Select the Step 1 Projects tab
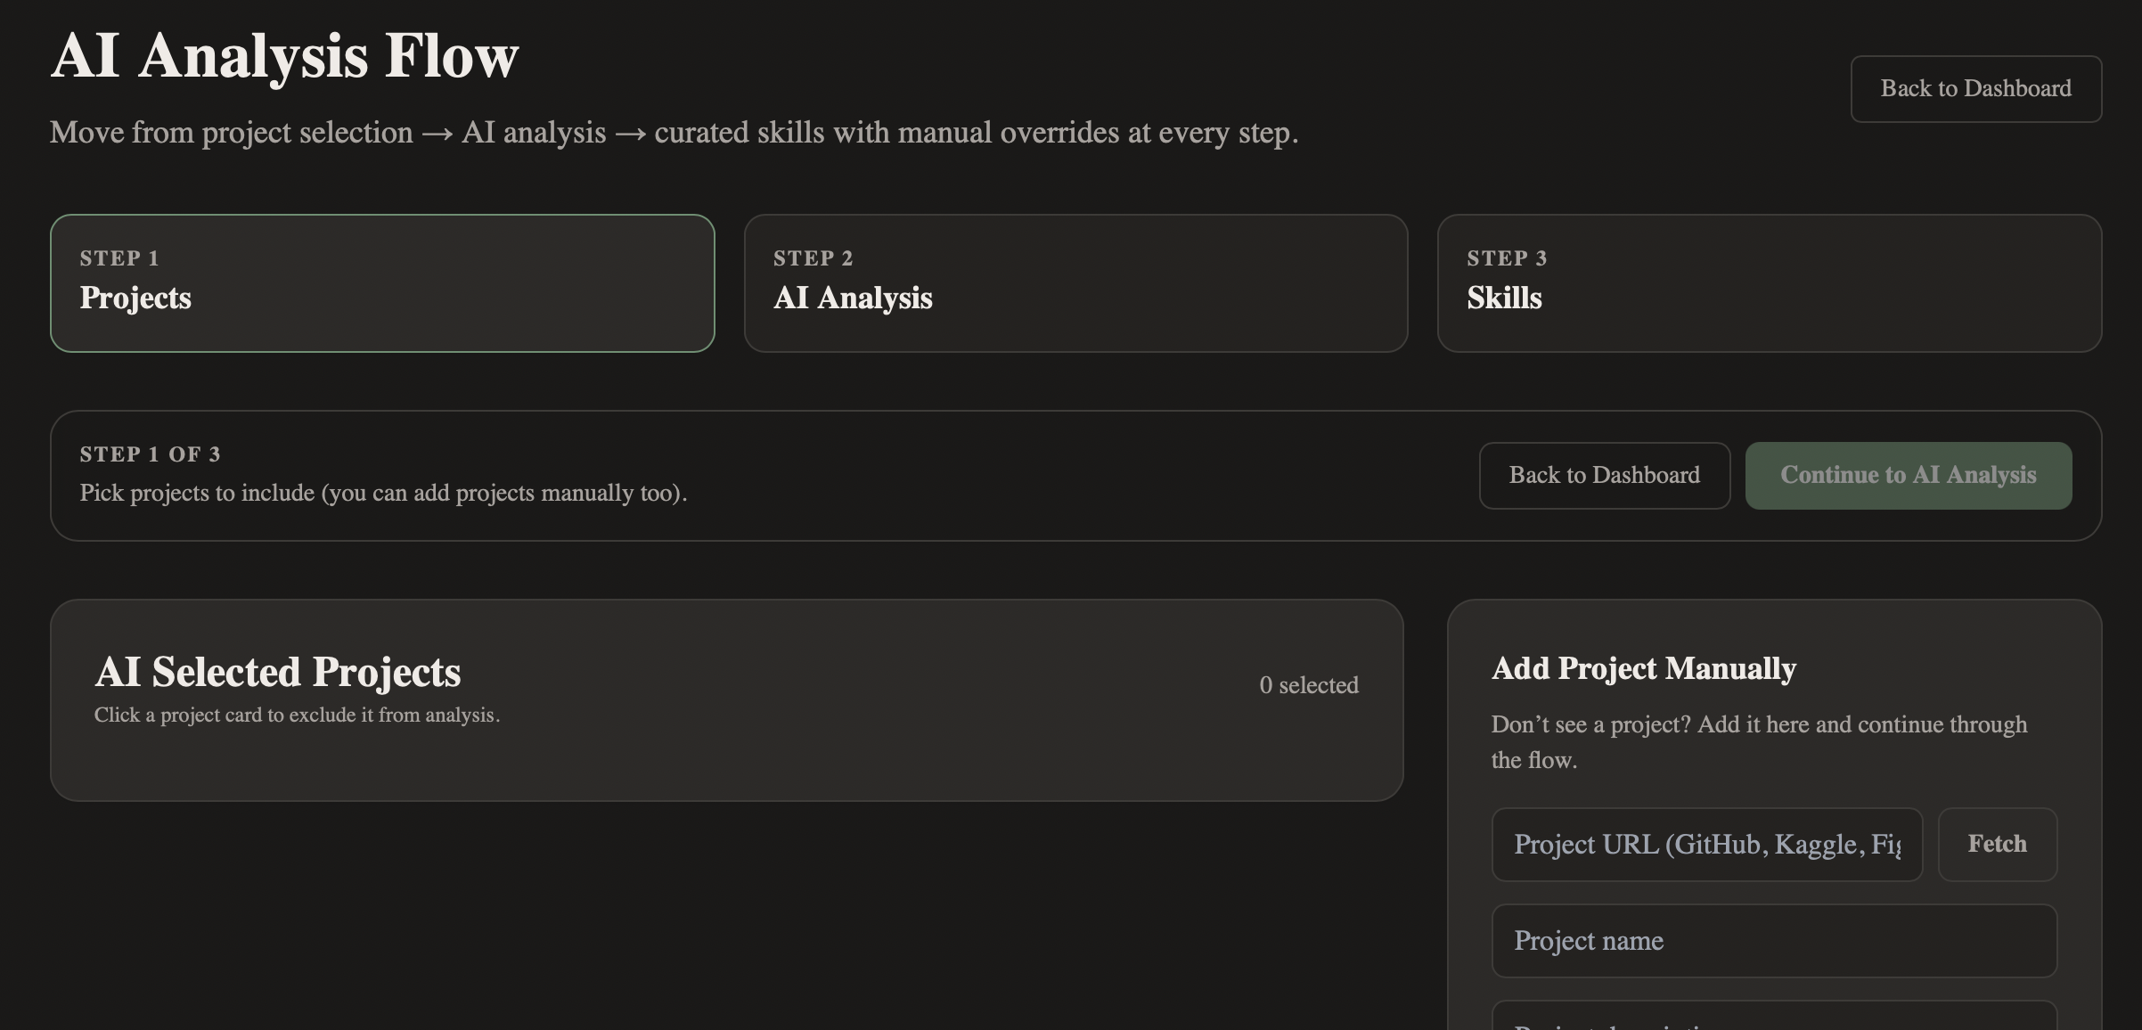Image resolution: width=2142 pixels, height=1030 pixels. point(381,283)
